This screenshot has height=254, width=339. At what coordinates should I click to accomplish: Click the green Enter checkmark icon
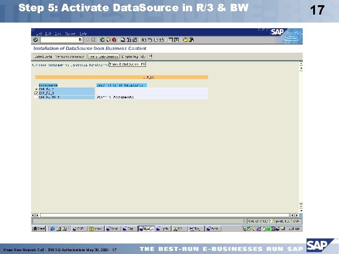[36, 40]
